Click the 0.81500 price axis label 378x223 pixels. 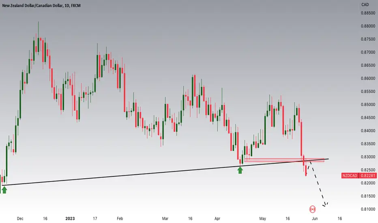[368, 196]
